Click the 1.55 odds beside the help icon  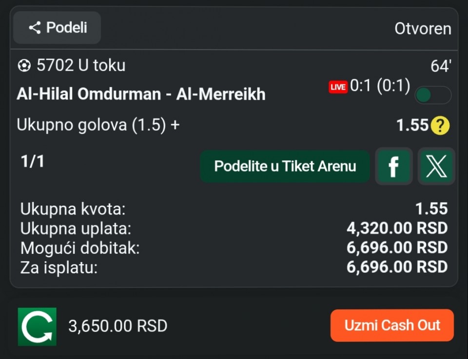(x=412, y=126)
